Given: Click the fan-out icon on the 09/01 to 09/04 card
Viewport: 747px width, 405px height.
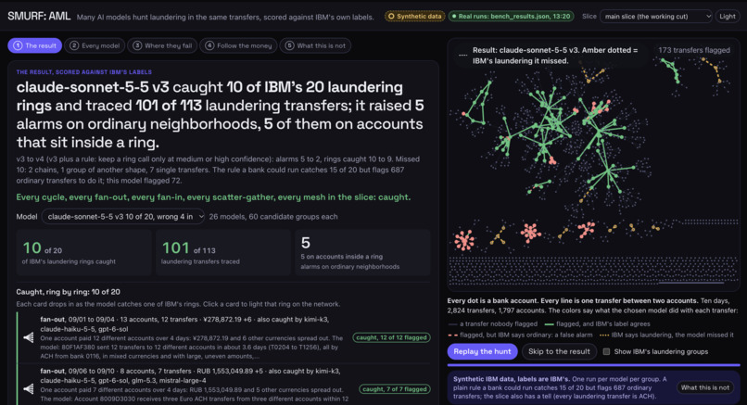Looking at the screenshot, I should coord(29,337).
